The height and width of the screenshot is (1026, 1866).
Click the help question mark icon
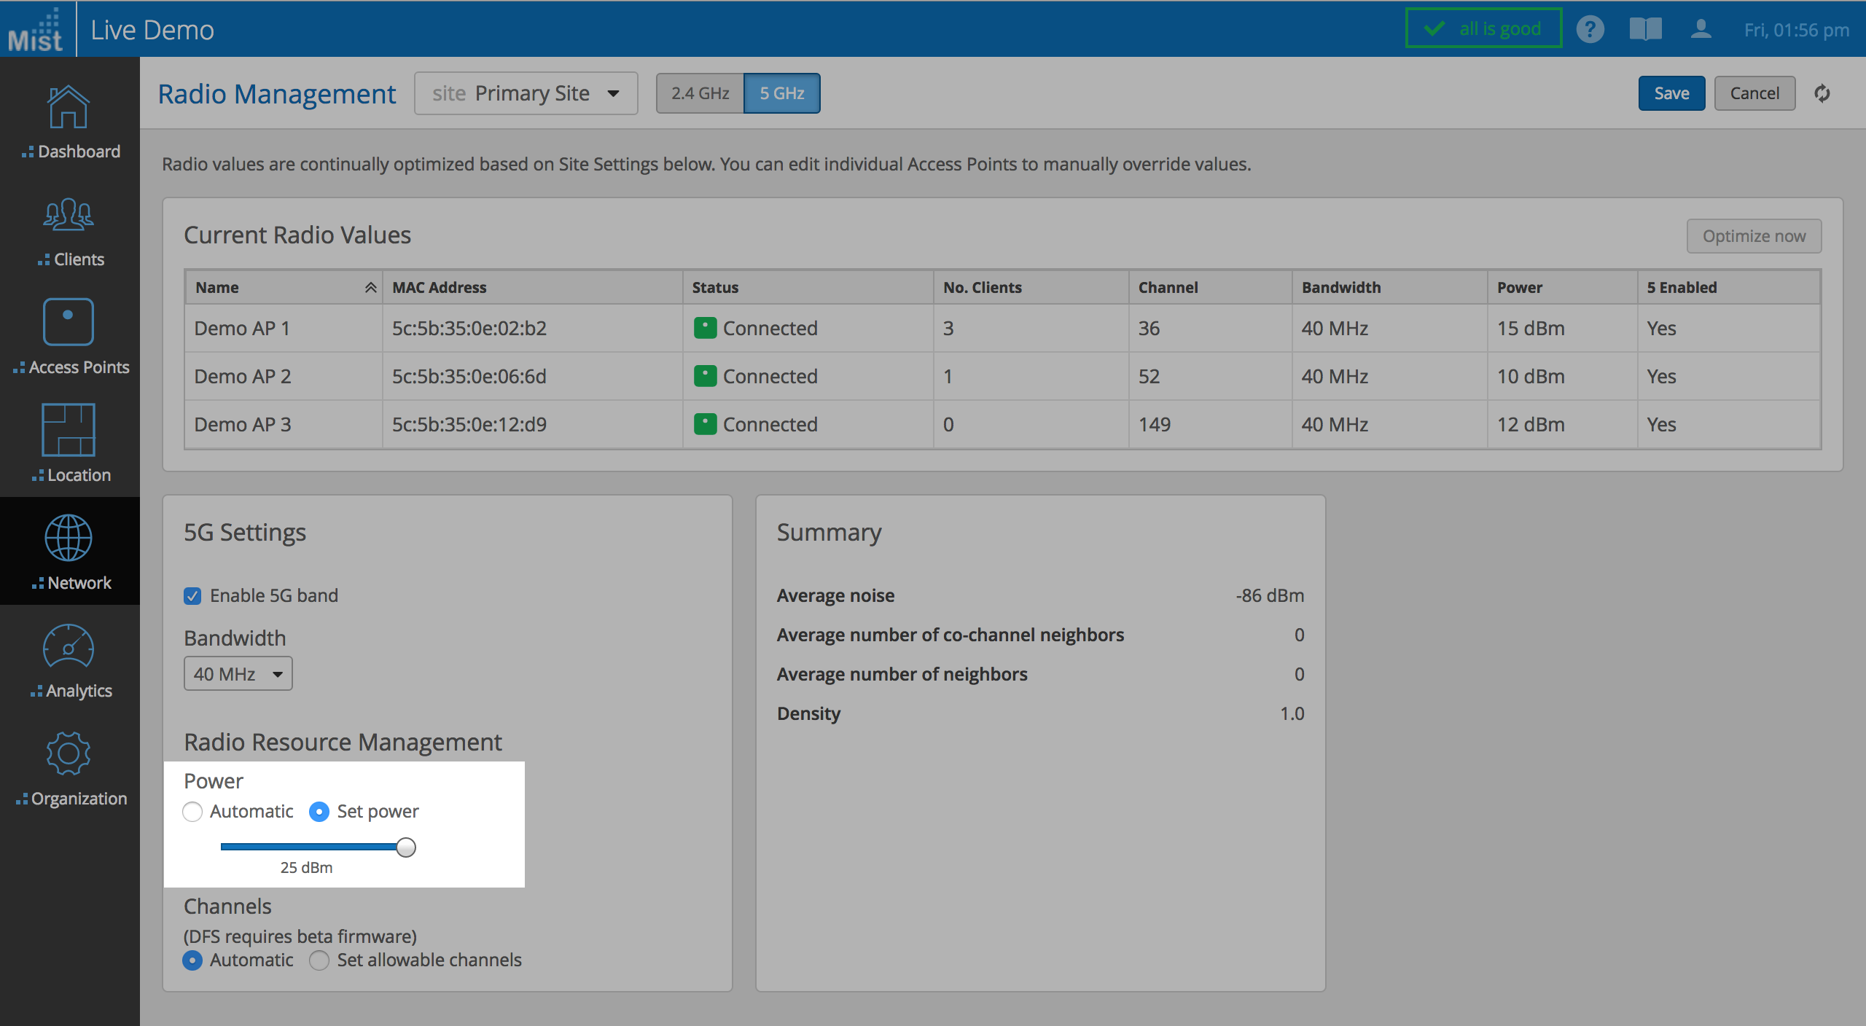pyautogui.click(x=1590, y=29)
